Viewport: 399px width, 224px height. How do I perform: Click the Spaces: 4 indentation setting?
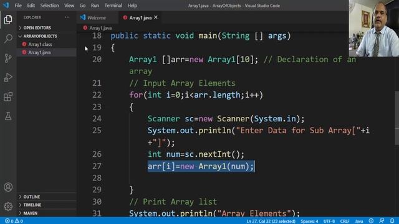pos(309,221)
